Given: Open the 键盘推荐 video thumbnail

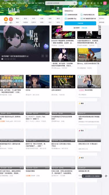Looking at the screenshot, I should 63,32.
